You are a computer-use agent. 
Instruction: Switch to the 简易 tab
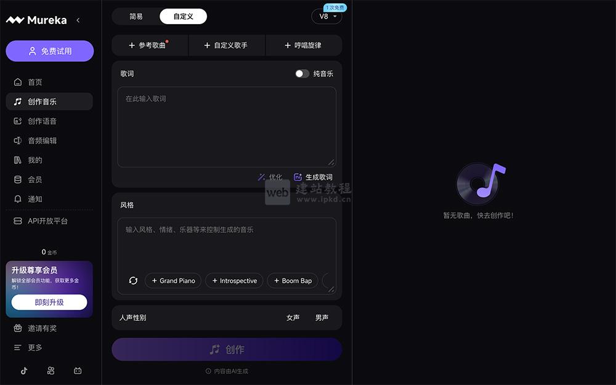[x=136, y=17]
